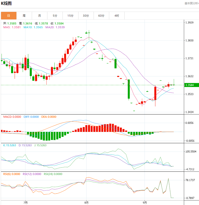Screen dimensions: 199x205
Task: Choose the 60分 interval tab
Action: coord(101,16)
